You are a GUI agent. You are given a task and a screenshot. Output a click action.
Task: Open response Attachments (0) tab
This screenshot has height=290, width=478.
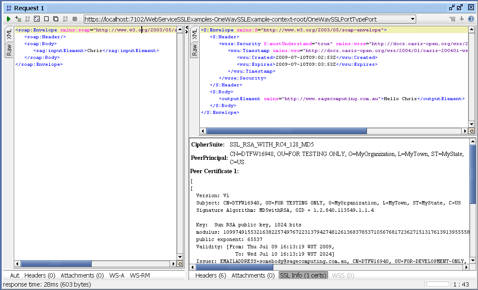(x=253, y=275)
